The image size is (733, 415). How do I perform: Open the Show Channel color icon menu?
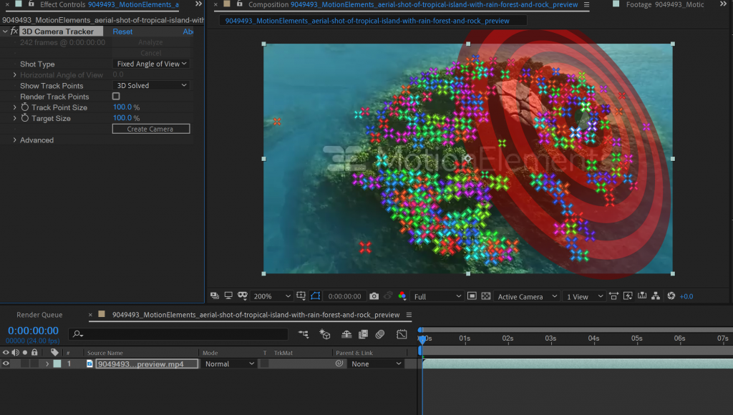[x=402, y=296]
